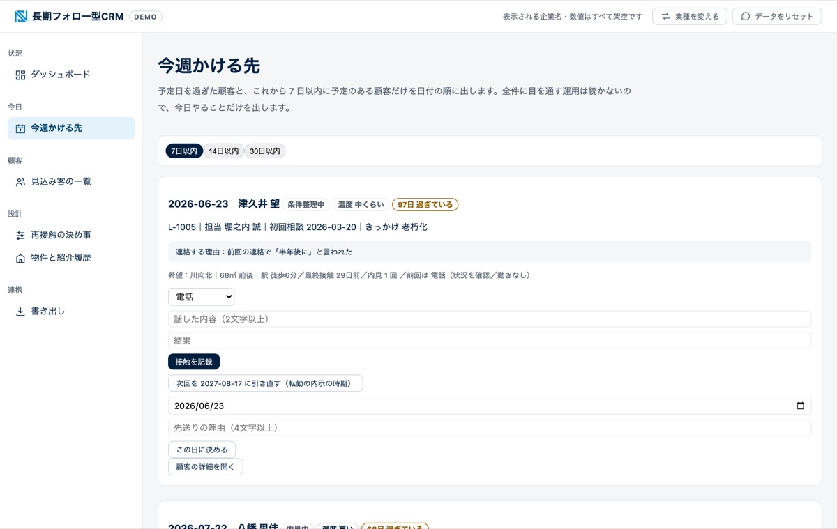Open 書き出し in the sidebar
This screenshot has width=837, height=529.
click(71, 312)
